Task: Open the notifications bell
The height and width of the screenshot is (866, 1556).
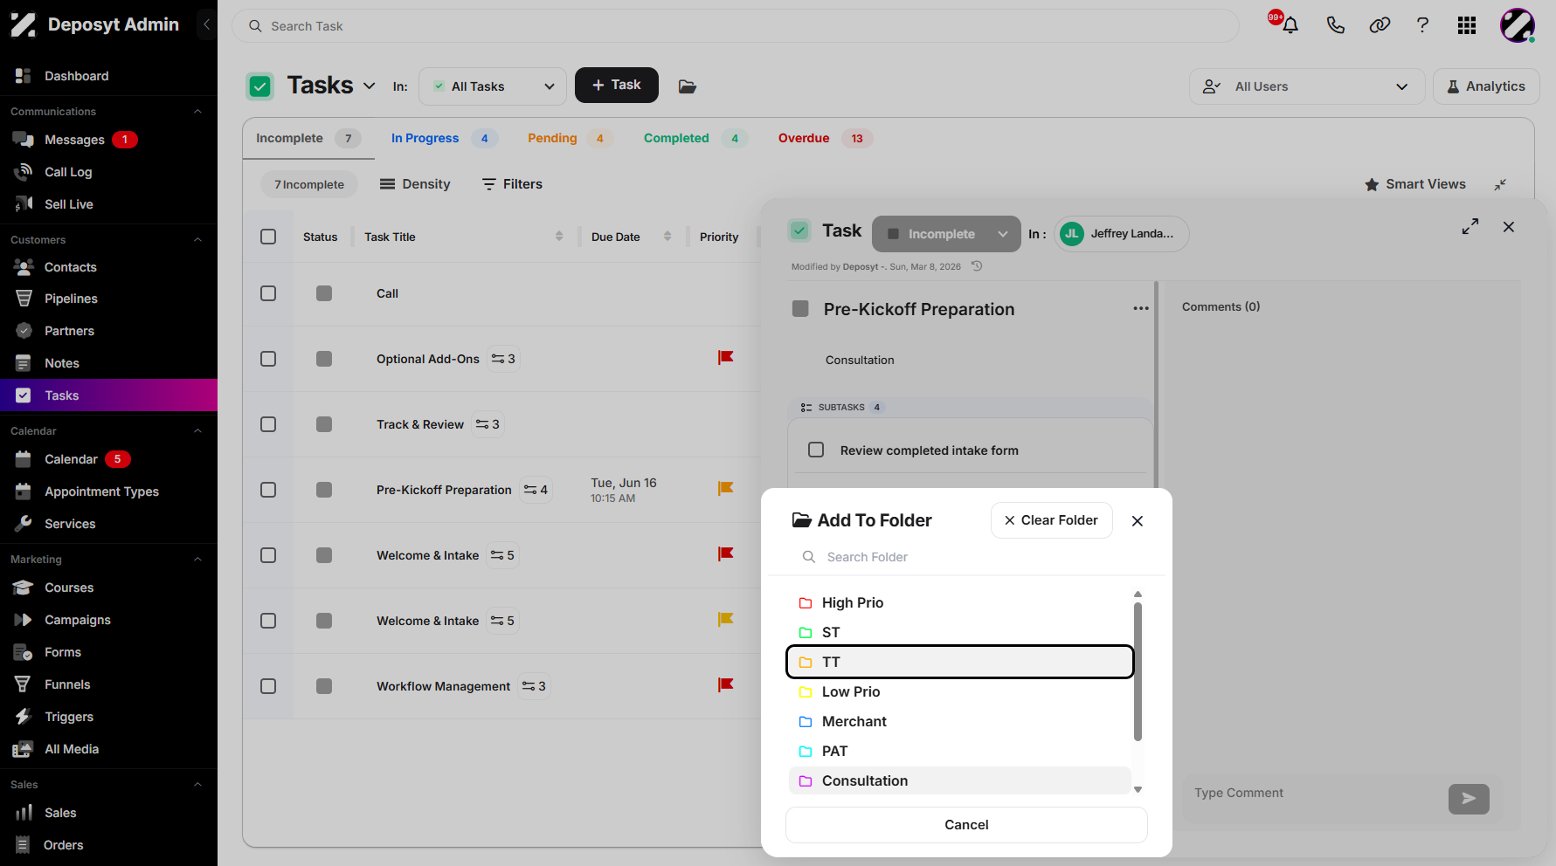Action: 1290,25
